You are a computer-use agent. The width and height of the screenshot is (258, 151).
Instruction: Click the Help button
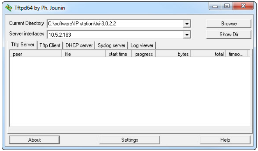[x=225, y=140]
